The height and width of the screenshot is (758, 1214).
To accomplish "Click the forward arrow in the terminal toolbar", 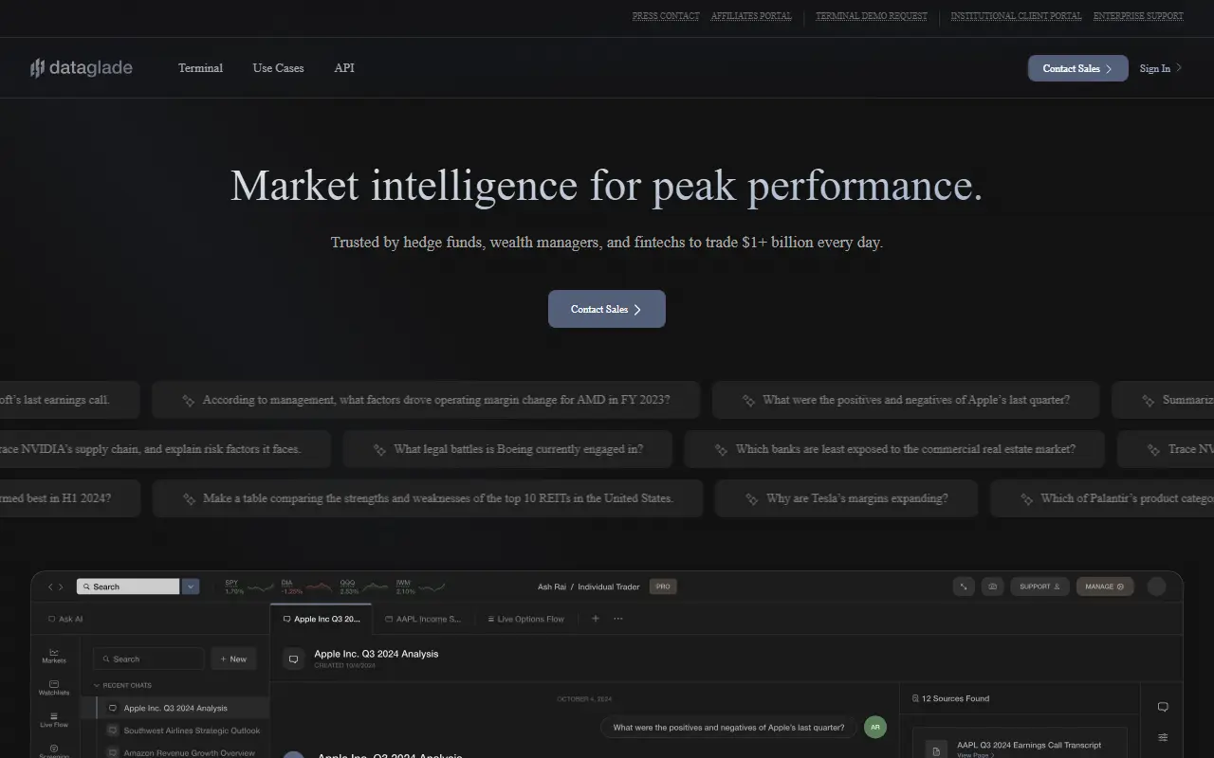I will 62,587.
